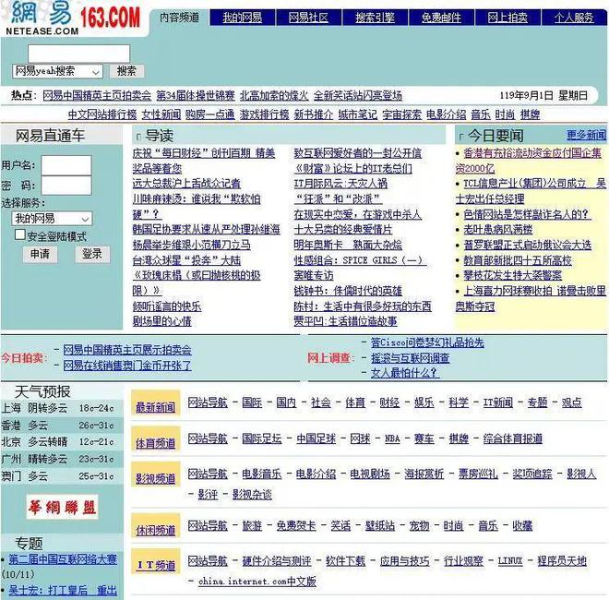609x600 pixels.
Task: Open the 个人服务 top tab
Action: pos(574,18)
